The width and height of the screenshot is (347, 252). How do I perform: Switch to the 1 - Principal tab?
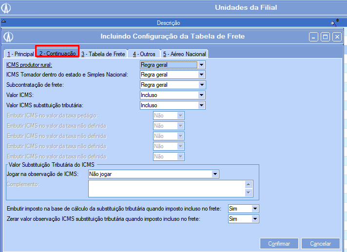point(19,54)
